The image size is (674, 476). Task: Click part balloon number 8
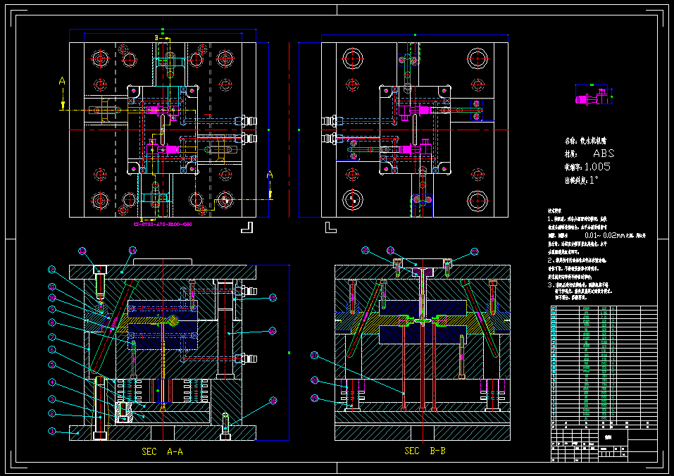52,322
